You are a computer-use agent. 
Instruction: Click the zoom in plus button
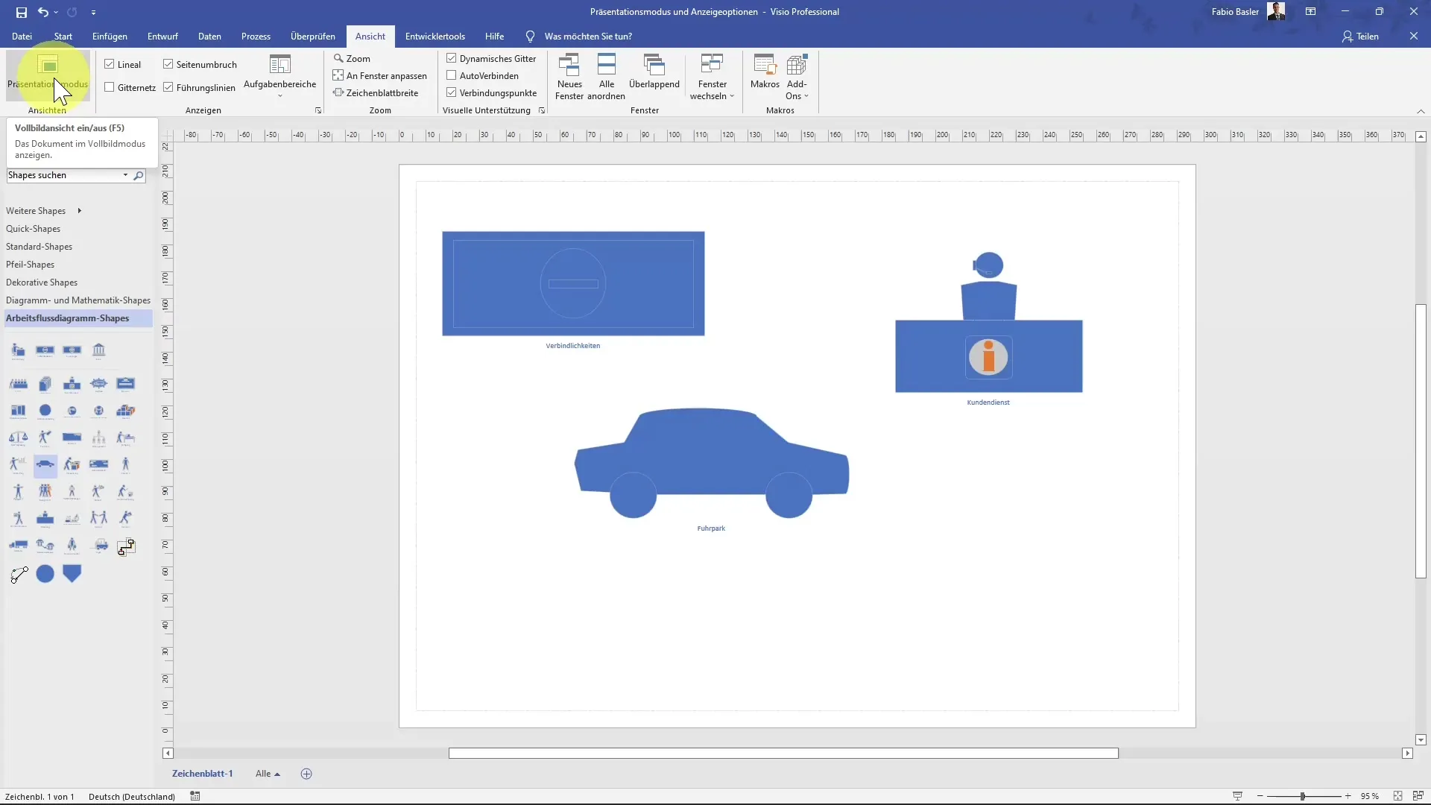[1348, 796]
